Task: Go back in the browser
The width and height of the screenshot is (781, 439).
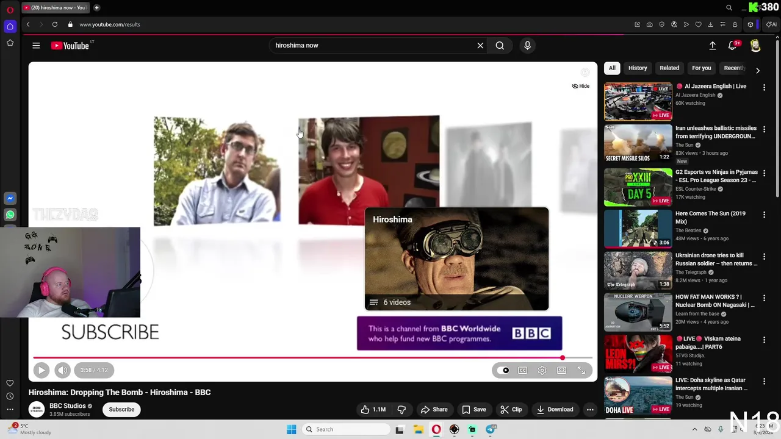Action: [x=28, y=24]
